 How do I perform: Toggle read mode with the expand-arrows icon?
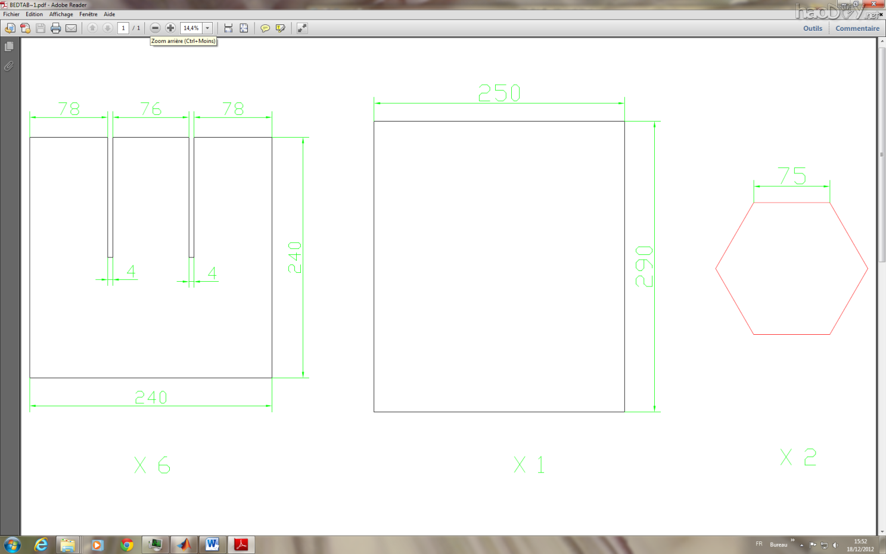302,28
